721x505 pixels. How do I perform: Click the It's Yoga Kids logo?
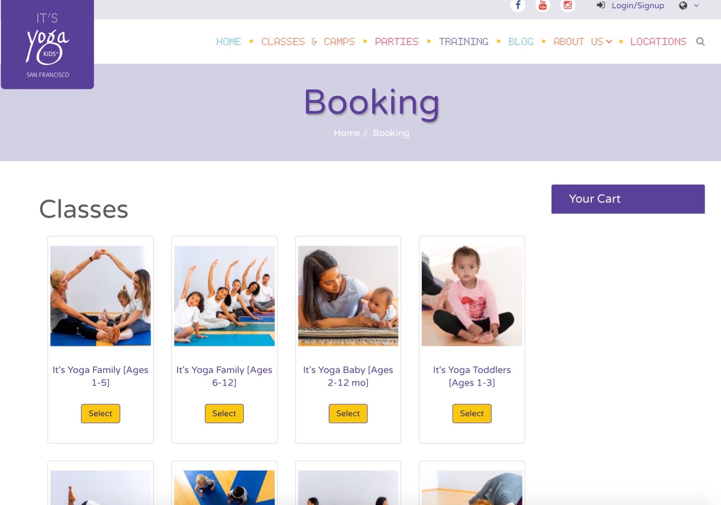point(47,45)
